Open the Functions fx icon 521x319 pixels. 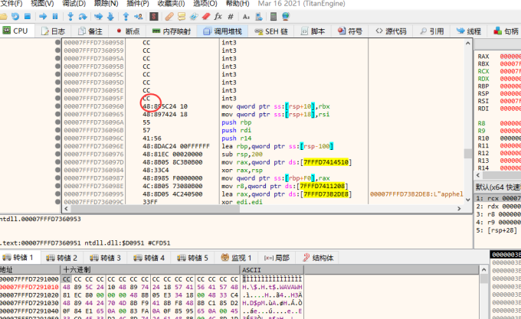pos(218,16)
